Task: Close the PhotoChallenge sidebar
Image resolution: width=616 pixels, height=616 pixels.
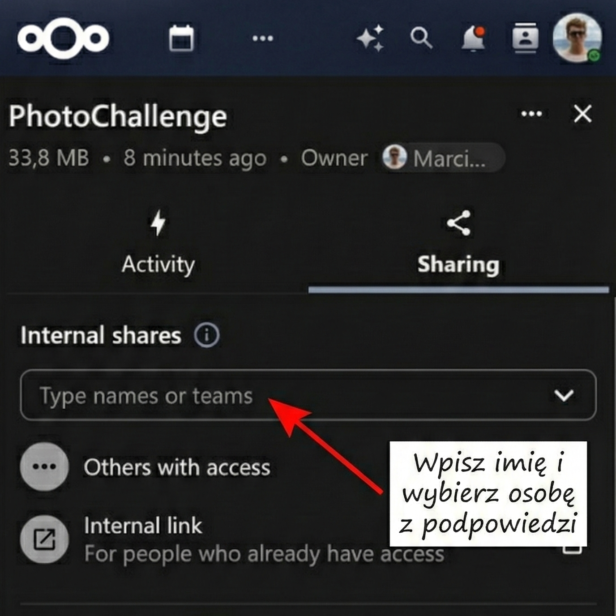Action: pos(583,114)
